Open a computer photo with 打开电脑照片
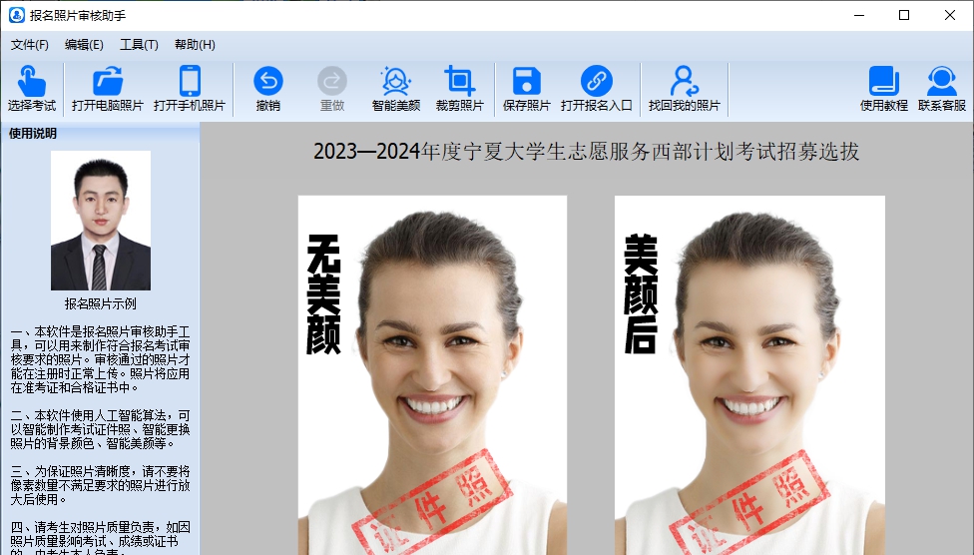This screenshot has width=974, height=555. [108, 89]
